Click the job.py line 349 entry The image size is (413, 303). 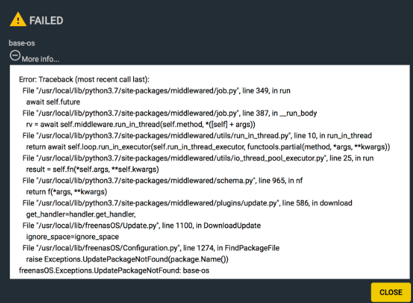156,91
